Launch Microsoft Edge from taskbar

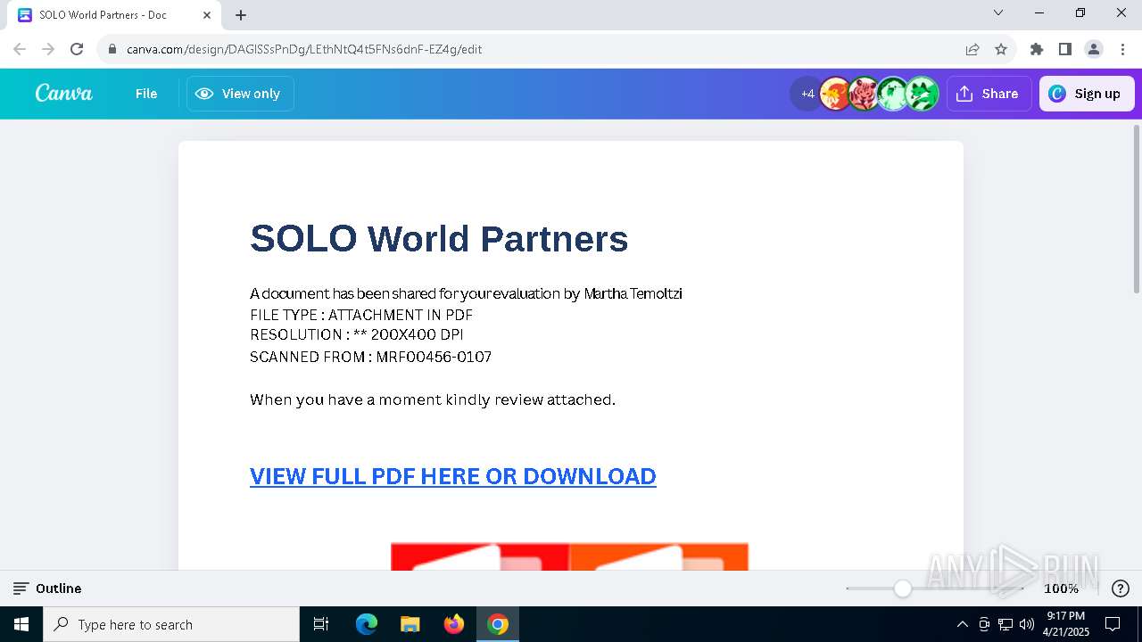[x=367, y=624]
